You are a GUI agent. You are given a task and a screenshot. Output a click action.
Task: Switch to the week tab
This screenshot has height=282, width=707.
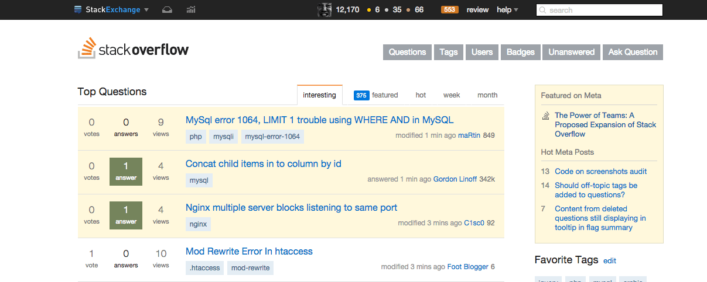point(452,95)
